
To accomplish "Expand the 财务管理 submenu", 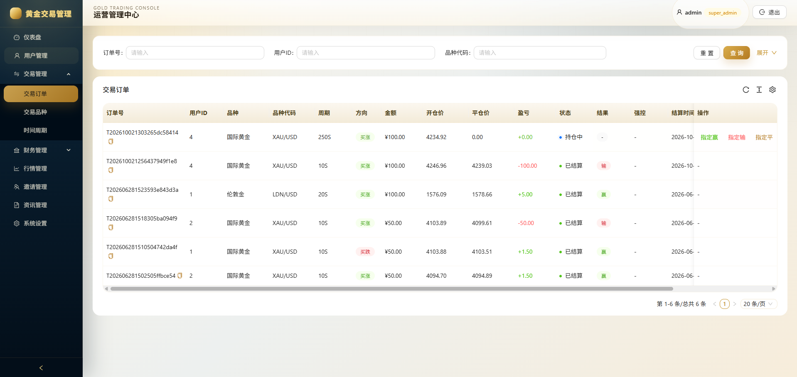I will click(x=41, y=150).
